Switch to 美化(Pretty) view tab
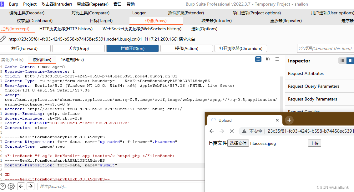This screenshot has width=354, height=192. pos(12,60)
